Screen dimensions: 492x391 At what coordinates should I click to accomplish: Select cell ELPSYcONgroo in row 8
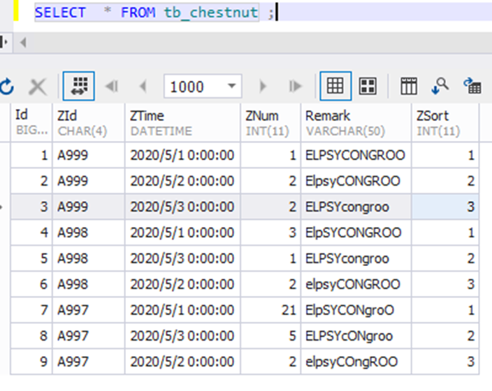point(356,336)
